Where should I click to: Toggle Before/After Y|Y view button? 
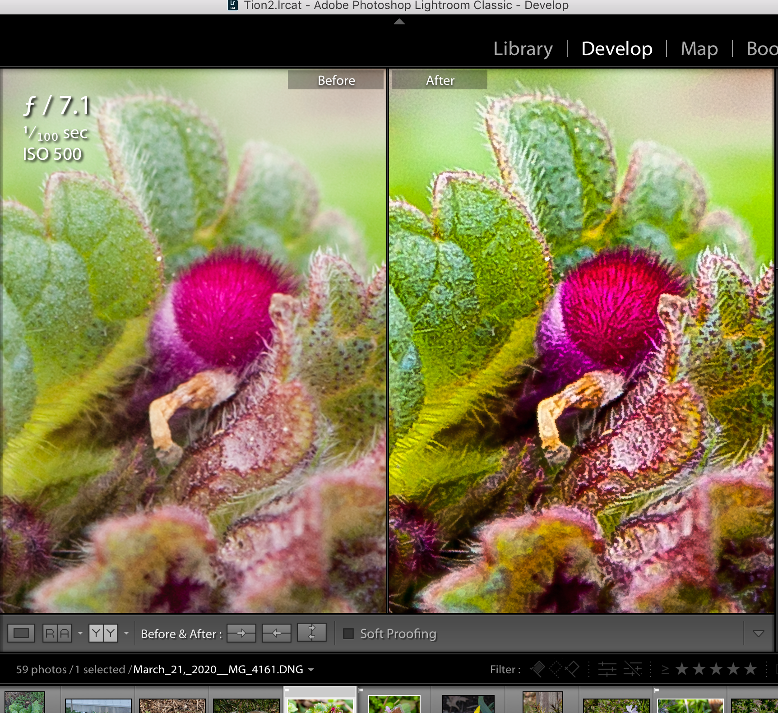tap(103, 633)
